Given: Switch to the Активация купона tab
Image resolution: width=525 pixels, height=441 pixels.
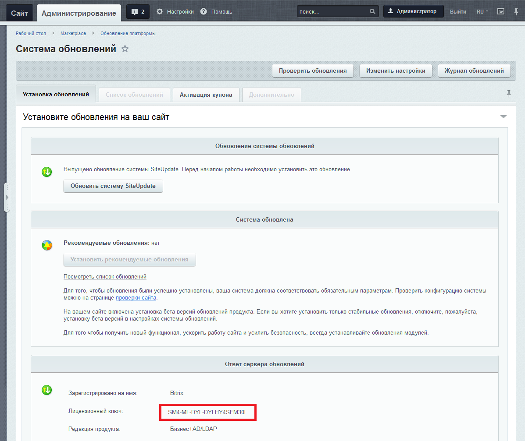Looking at the screenshot, I should [x=206, y=95].
